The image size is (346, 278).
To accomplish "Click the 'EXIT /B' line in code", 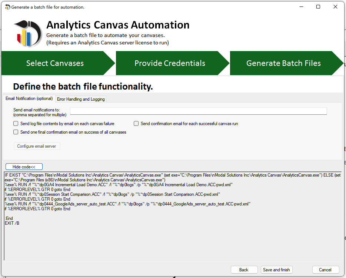I will point(12,223).
